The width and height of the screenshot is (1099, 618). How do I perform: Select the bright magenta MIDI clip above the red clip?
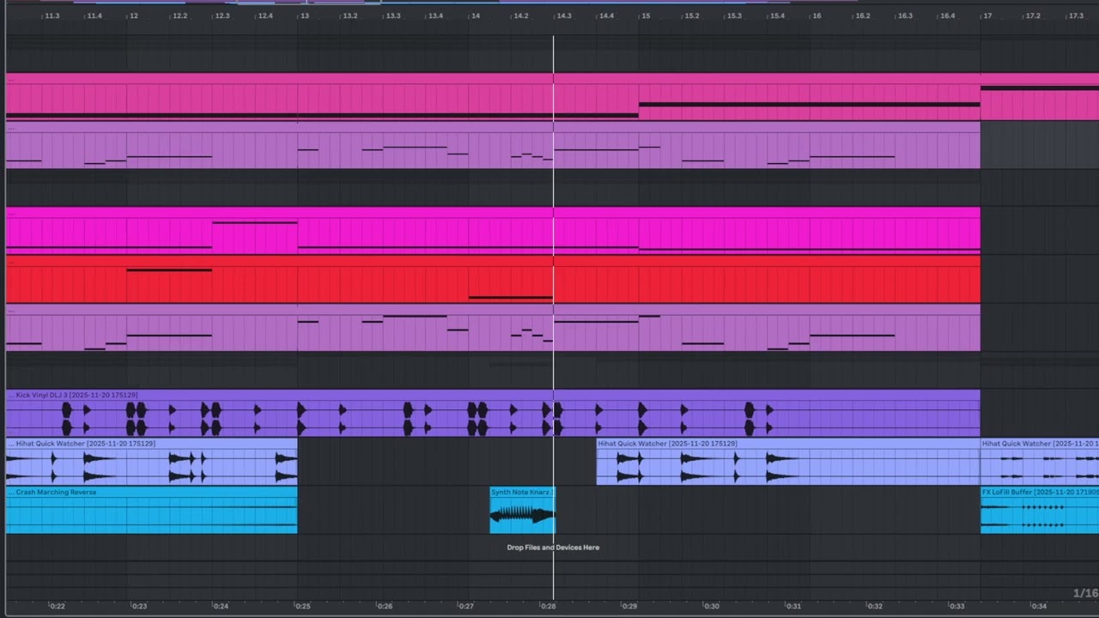pyautogui.click(x=493, y=230)
